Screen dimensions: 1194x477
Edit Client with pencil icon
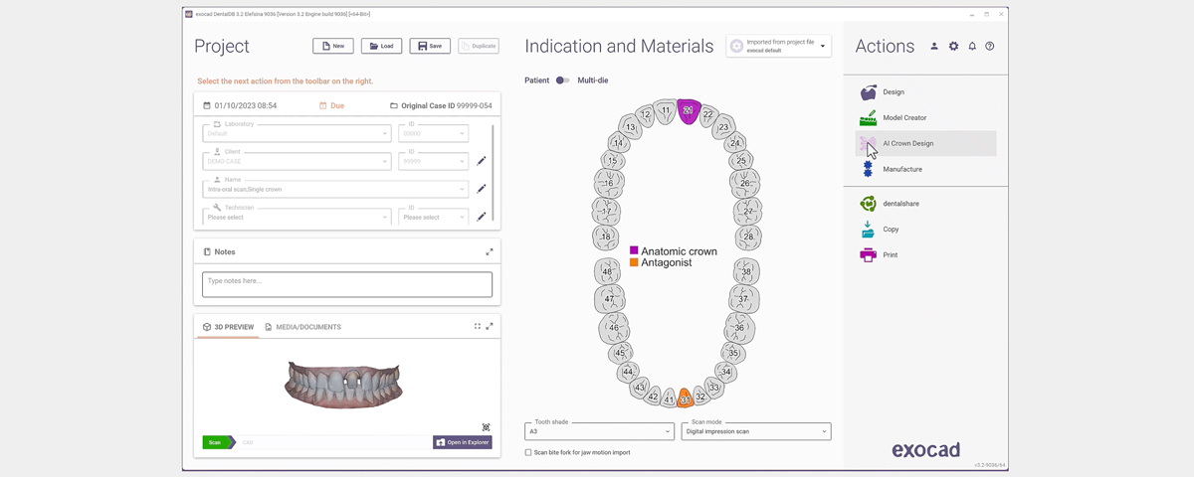pos(482,161)
